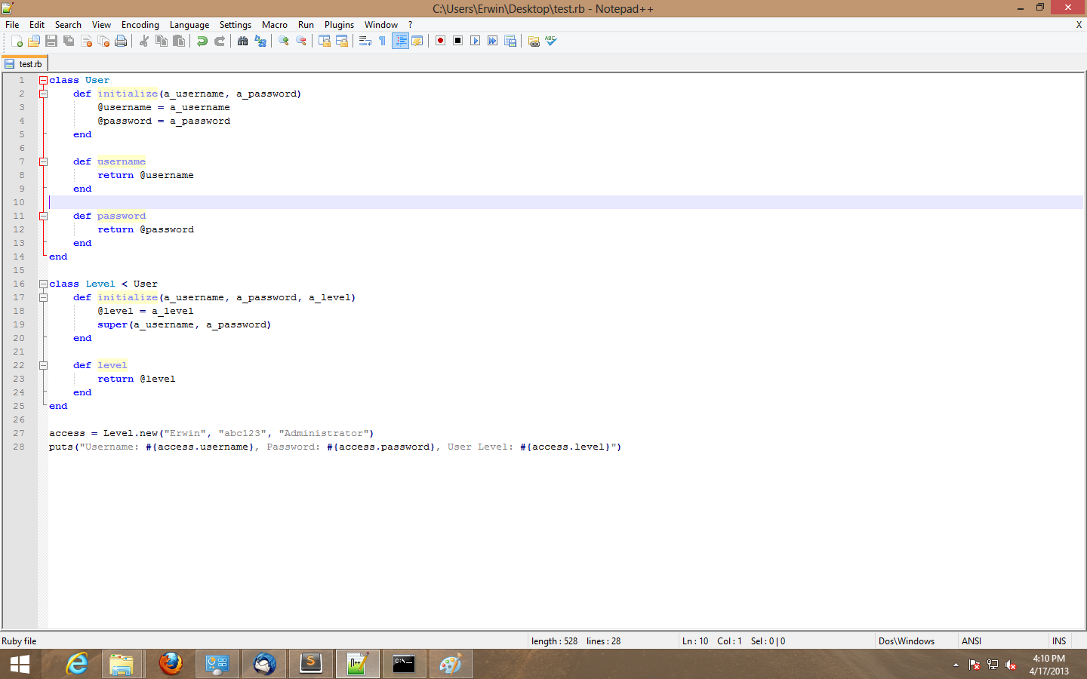Open Find with the binoculars icon
Viewport: 1087px width, 679px height.
tap(242, 41)
